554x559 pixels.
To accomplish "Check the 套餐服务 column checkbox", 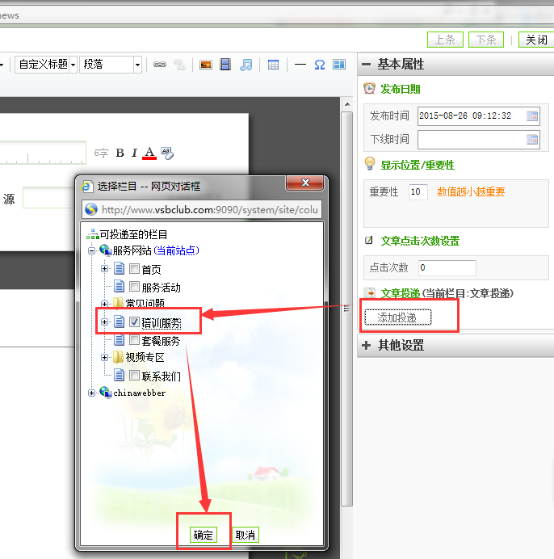I will [134, 340].
